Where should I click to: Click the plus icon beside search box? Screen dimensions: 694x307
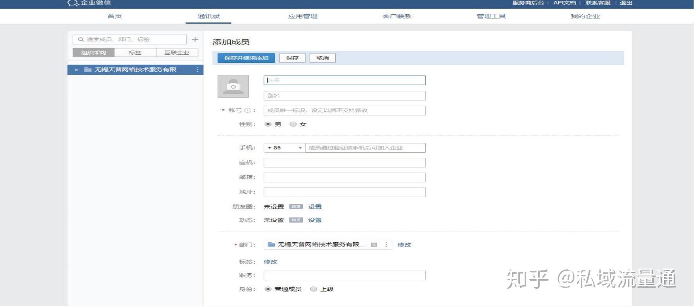tap(195, 40)
